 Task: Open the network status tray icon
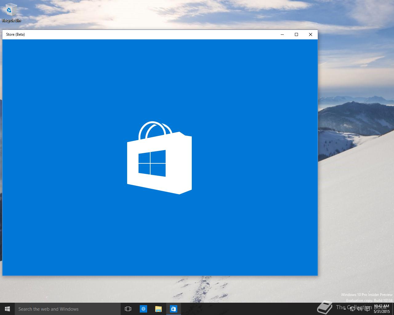[x=352, y=309]
